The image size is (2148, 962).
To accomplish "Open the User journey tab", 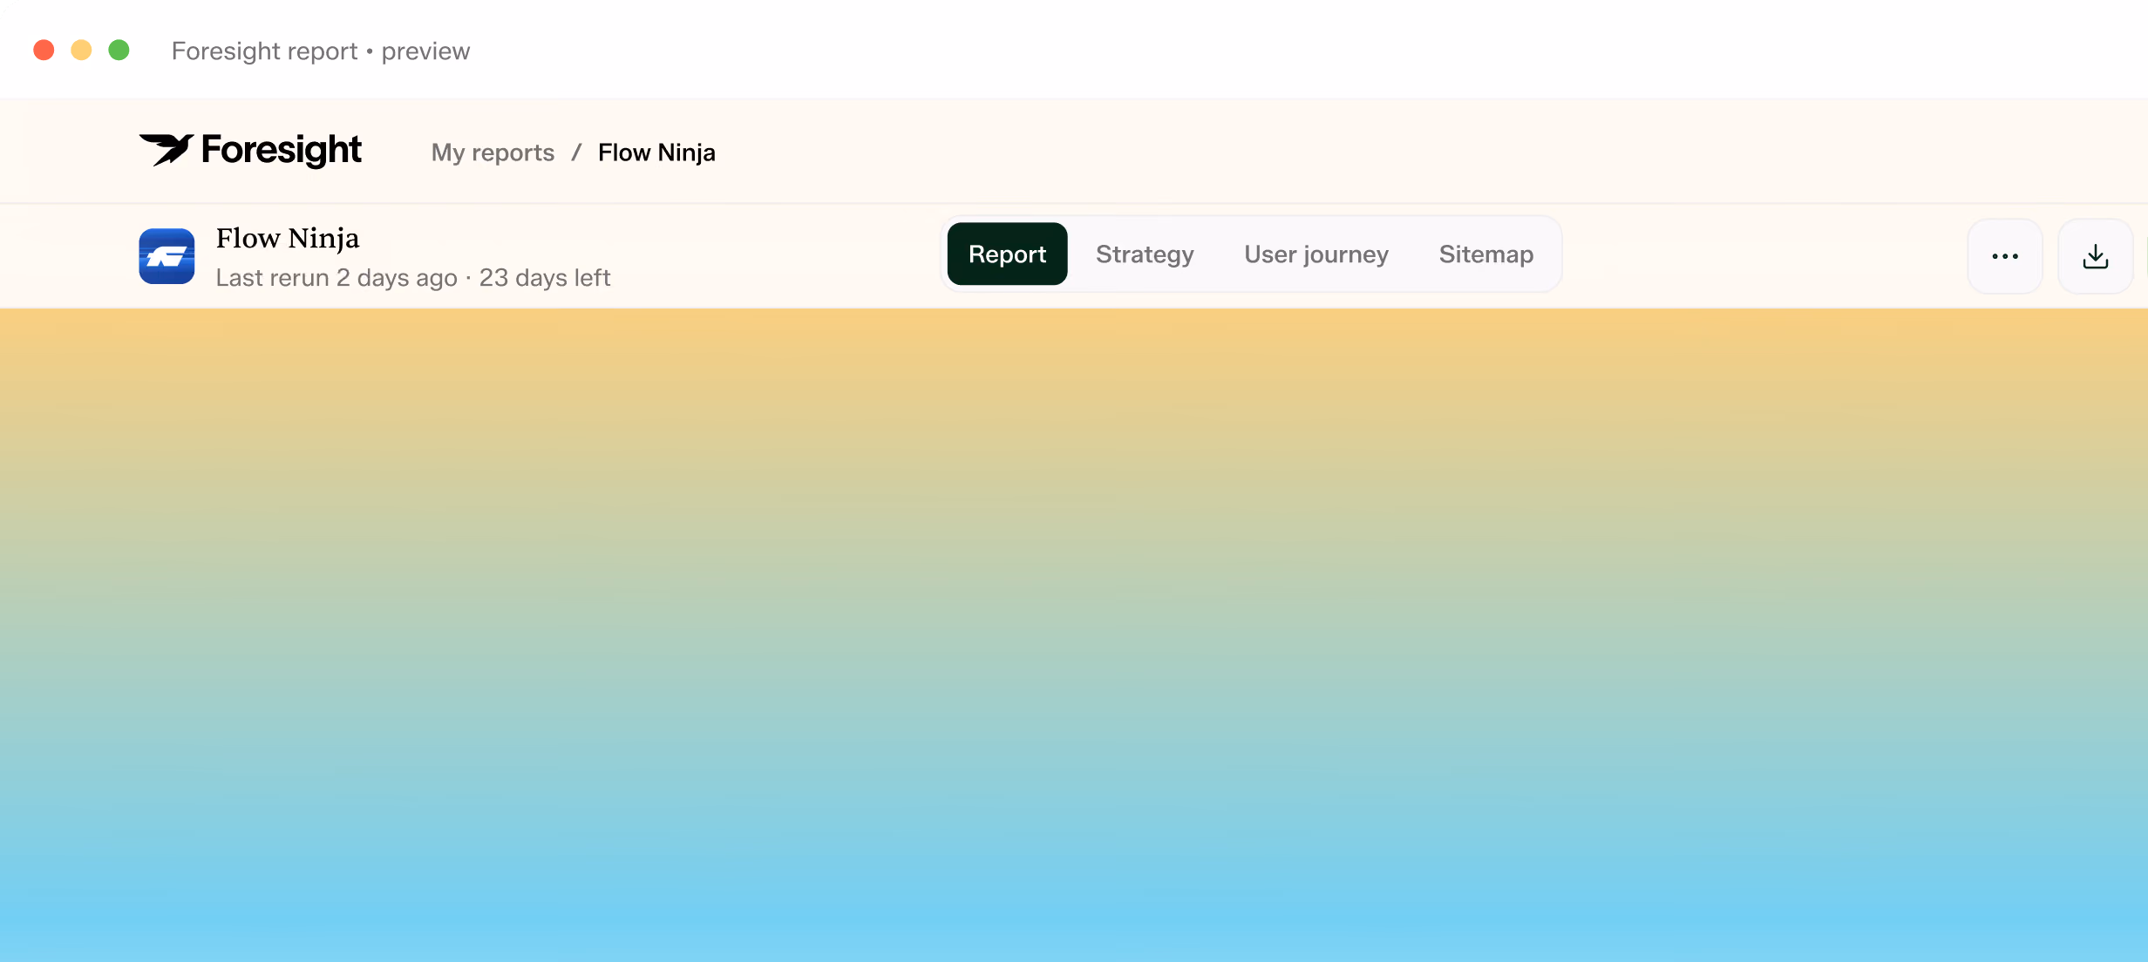I will pos(1316,254).
